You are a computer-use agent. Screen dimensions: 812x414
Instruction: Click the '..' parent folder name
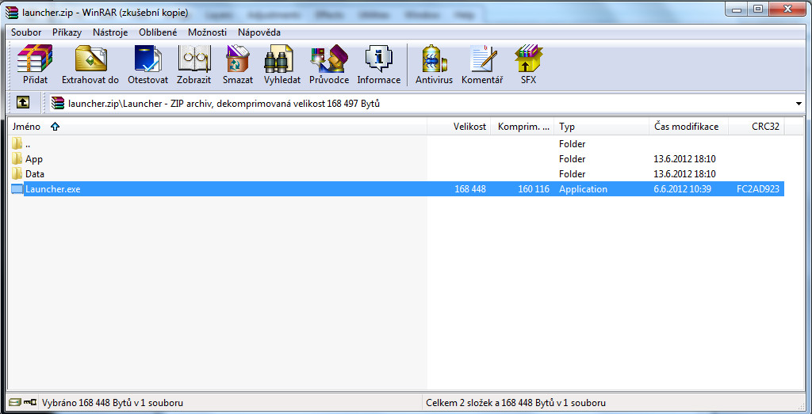[28, 144]
